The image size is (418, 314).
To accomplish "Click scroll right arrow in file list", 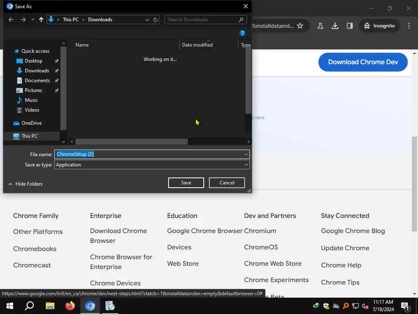I will click(248, 141).
